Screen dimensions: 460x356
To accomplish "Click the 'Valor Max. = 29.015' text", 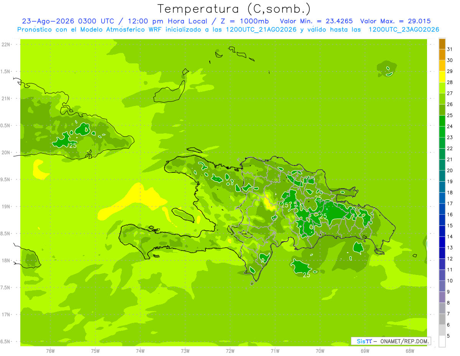I will (395, 21).
